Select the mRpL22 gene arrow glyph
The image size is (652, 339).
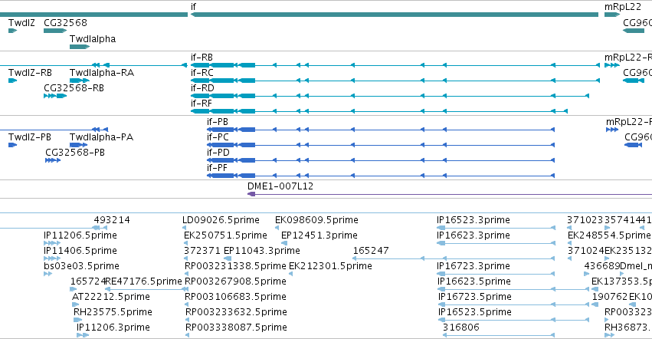click(x=612, y=15)
